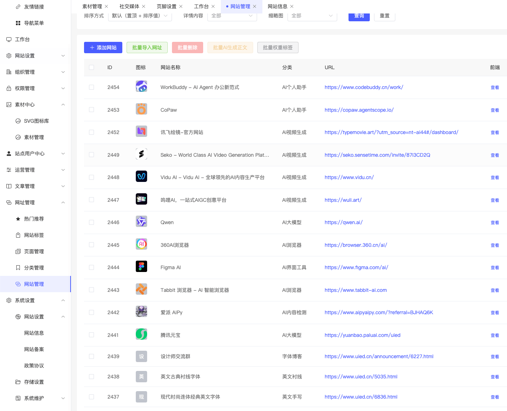Expand the 文章管理 sidebar menu
The height and width of the screenshot is (411, 507).
click(x=35, y=186)
